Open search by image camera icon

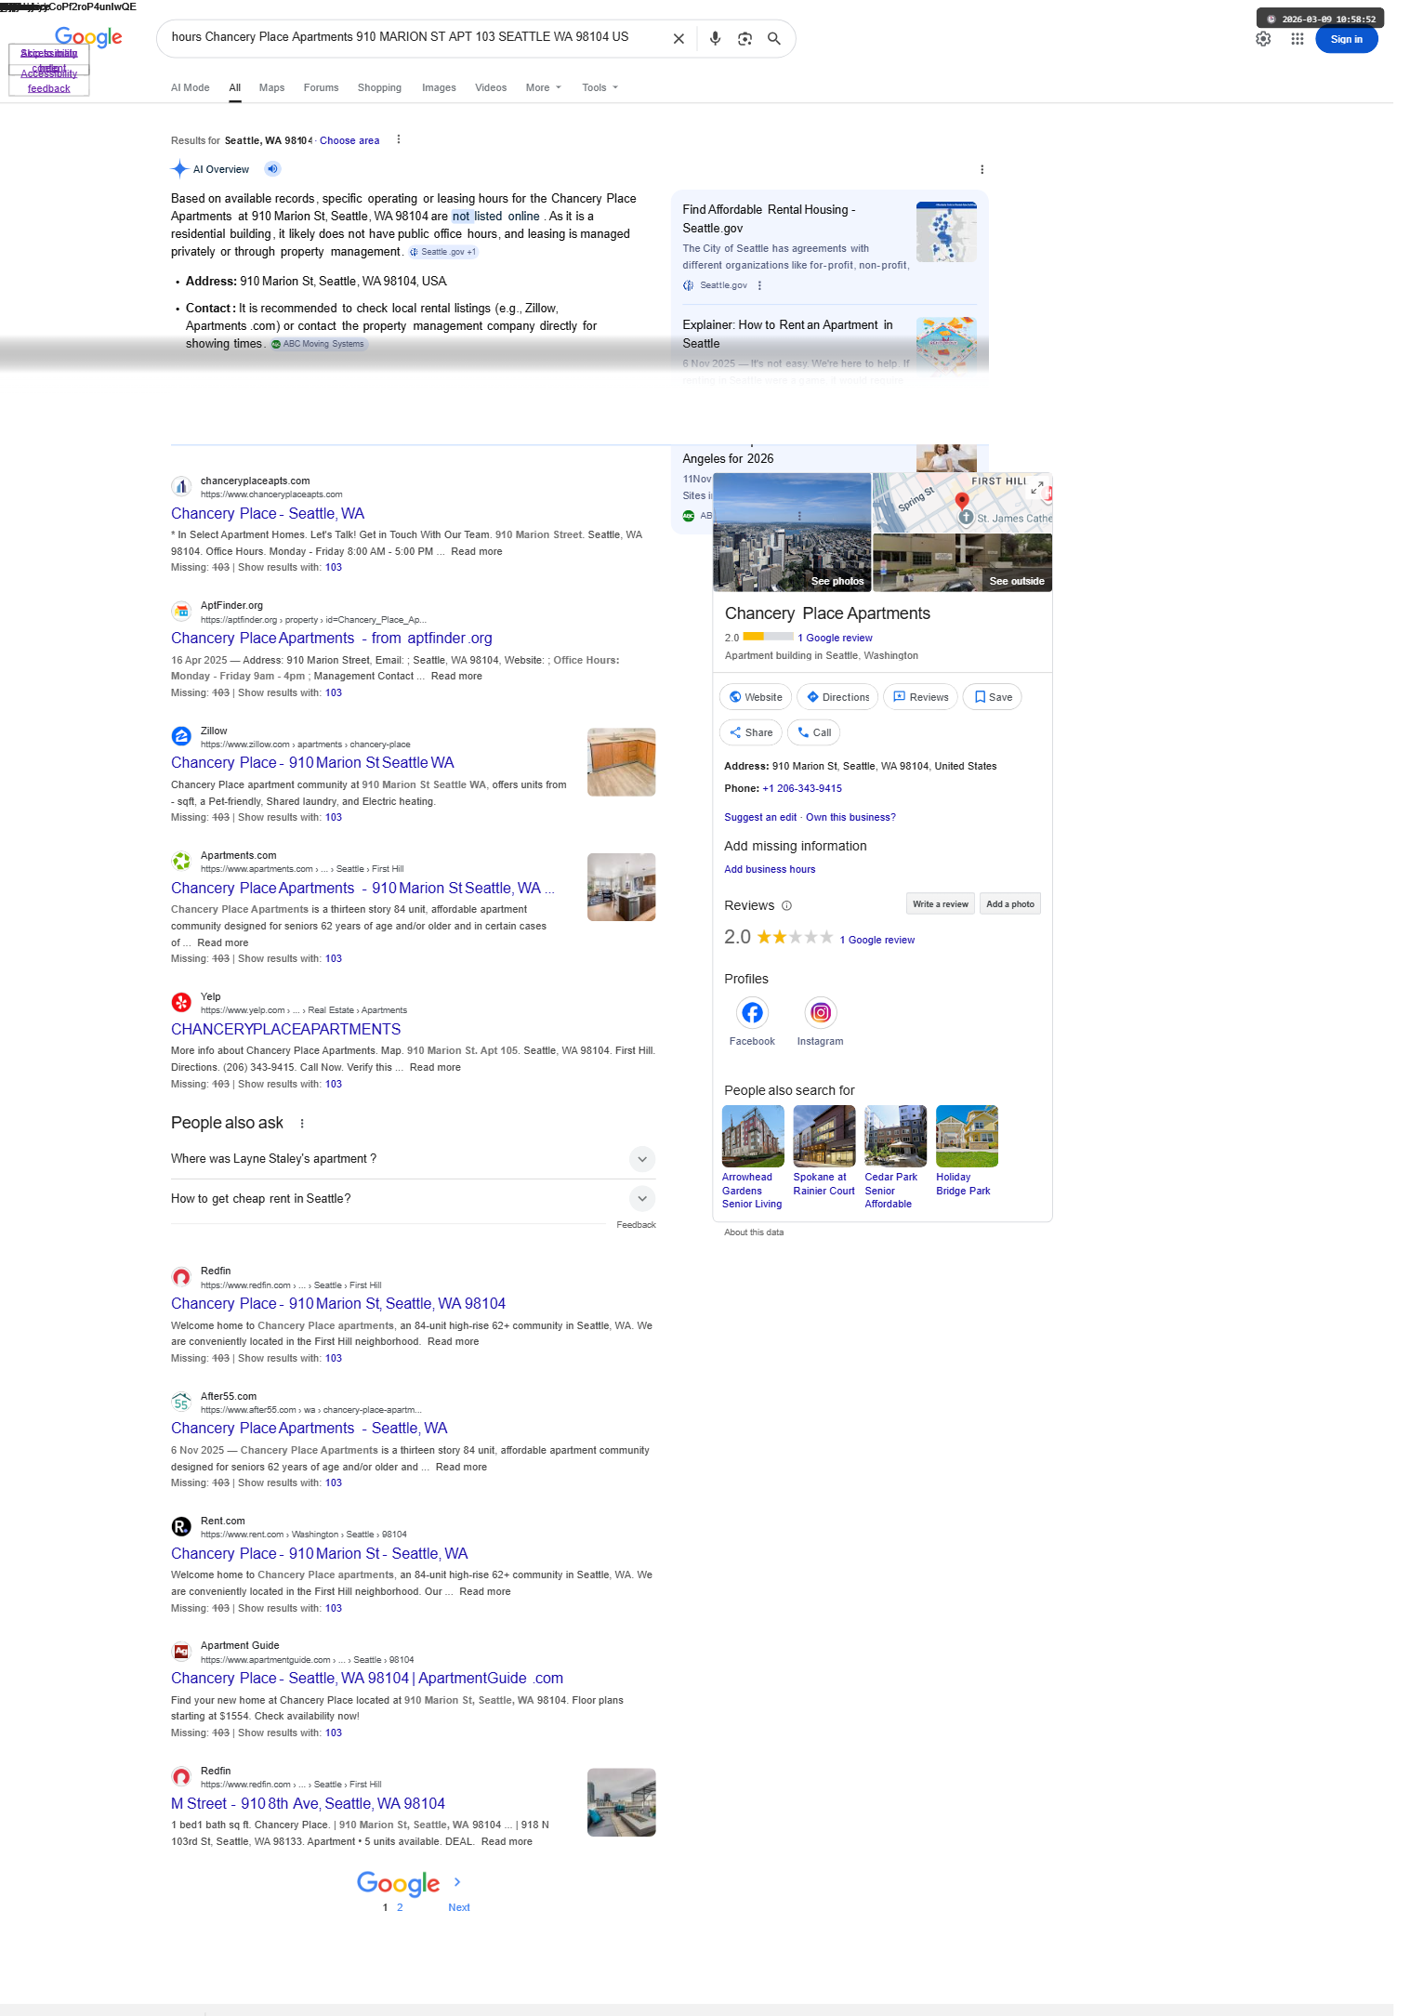pyautogui.click(x=745, y=39)
